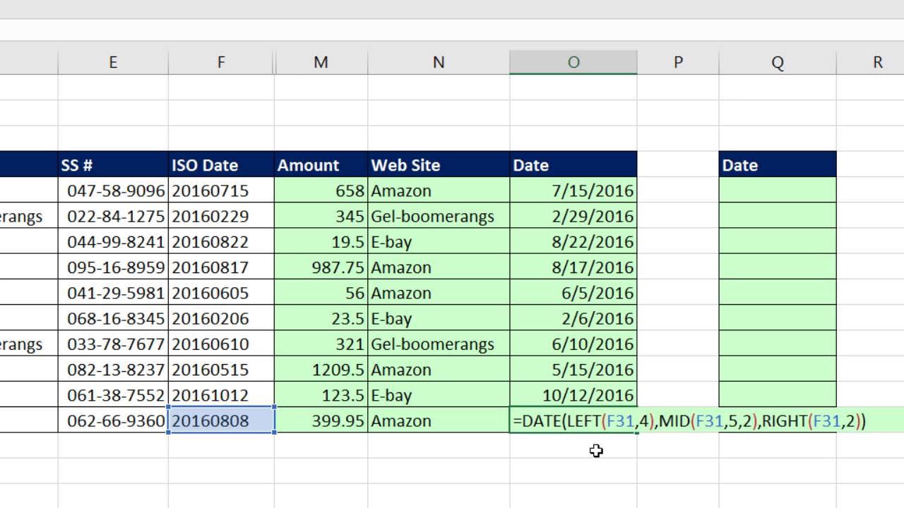
Task: Select cell with SS # 022-84-1275
Action: [113, 216]
